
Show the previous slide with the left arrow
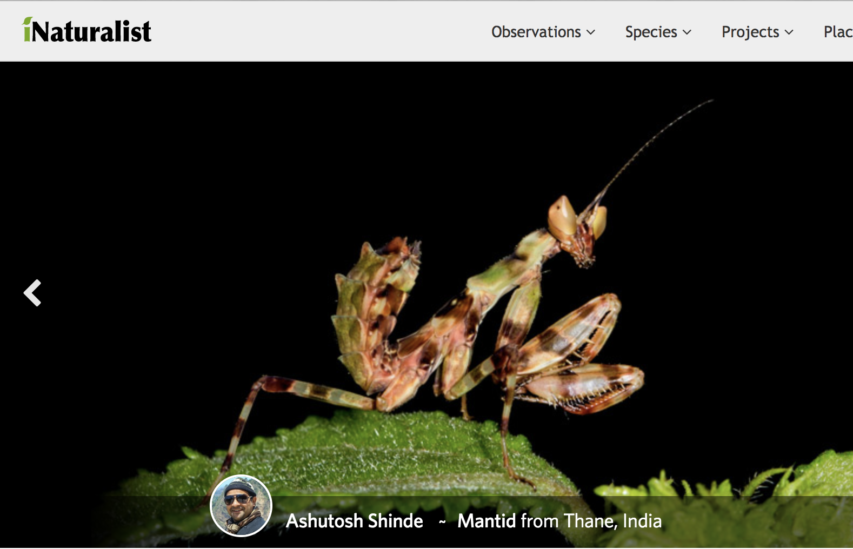pyautogui.click(x=32, y=293)
